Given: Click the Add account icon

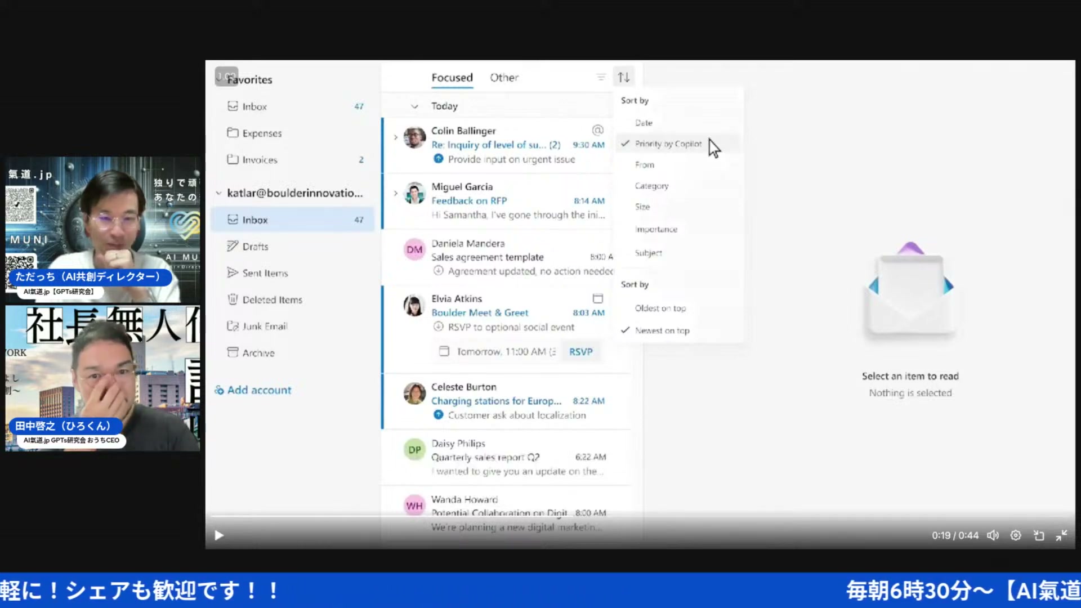Looking at the screenshot, I should coord(219,390).
